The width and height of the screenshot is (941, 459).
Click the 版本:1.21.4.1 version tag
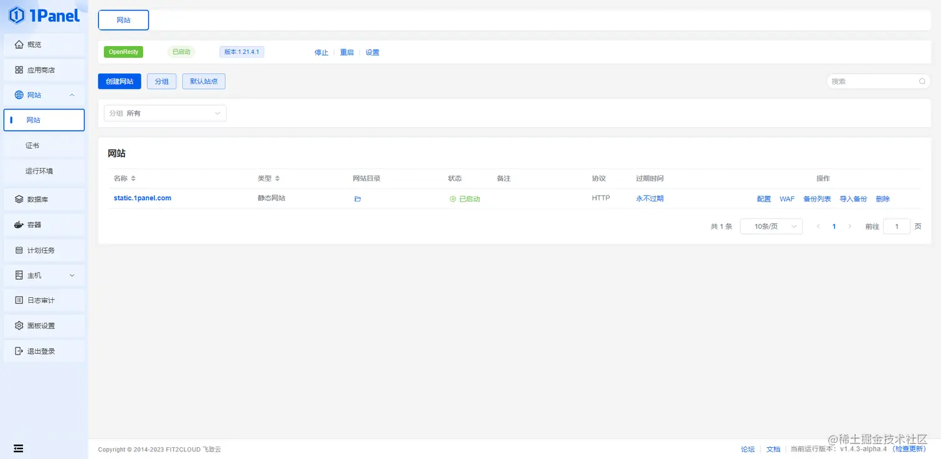[241, 52]
